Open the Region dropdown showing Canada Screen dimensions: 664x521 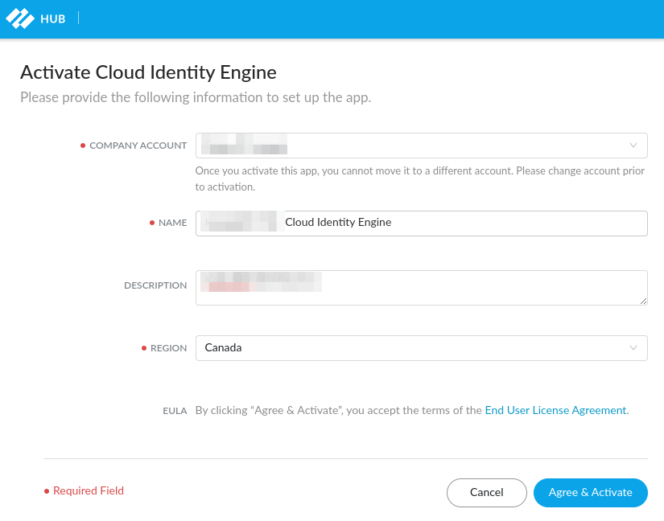[x=422, y=348]
